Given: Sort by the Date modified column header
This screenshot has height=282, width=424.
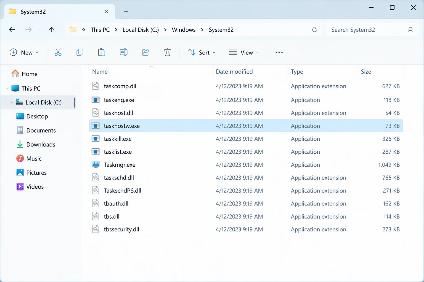Looking at the screenshot, I should [x=234, y=72].
